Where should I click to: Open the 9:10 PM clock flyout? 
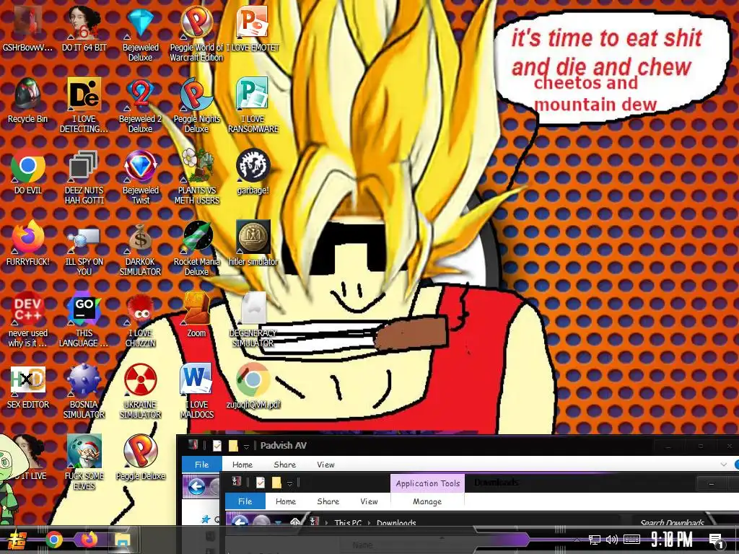point(672,539)
